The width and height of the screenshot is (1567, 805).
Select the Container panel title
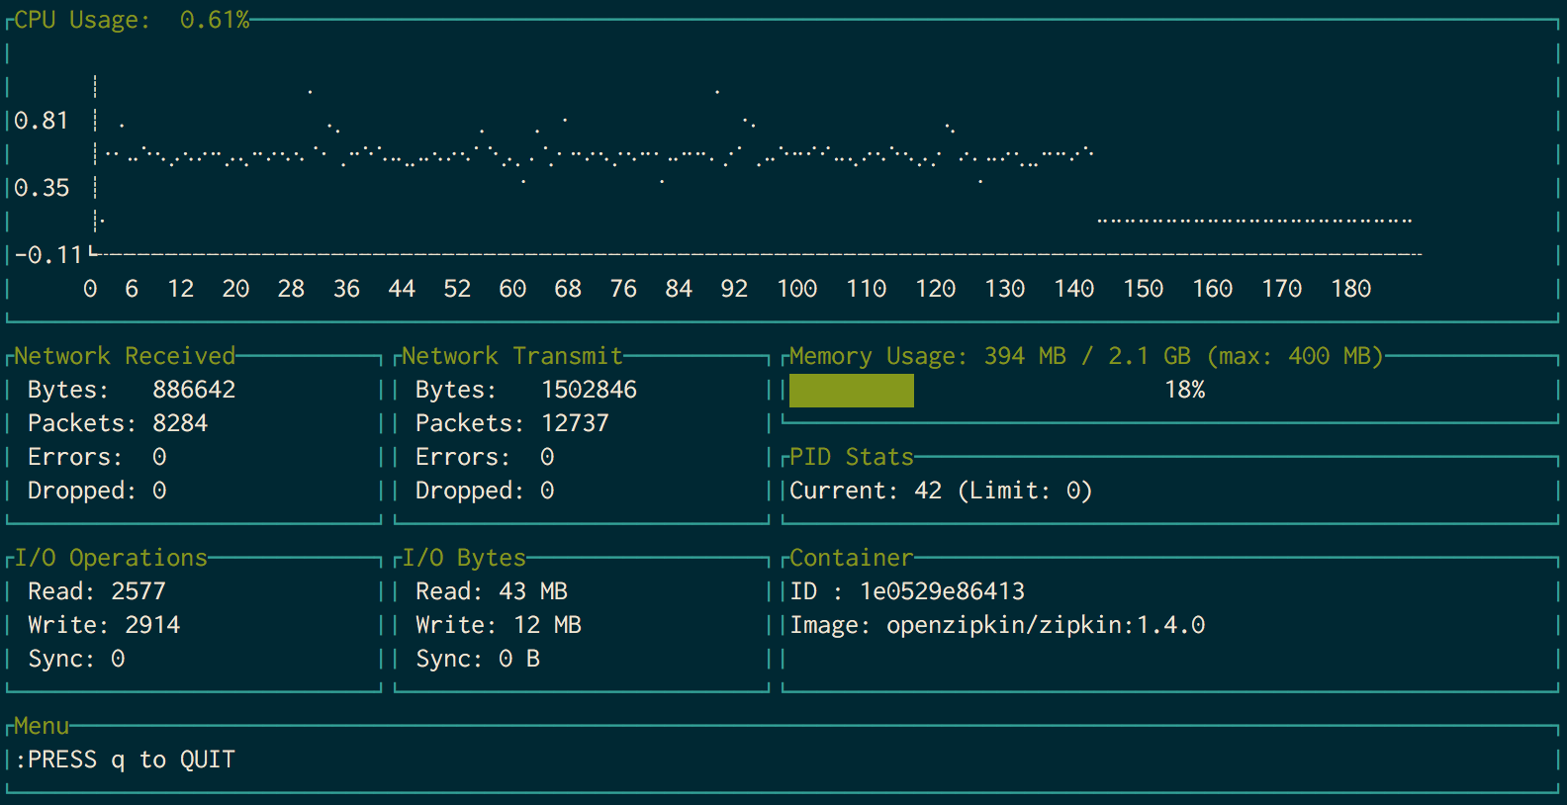[x=852, y=558]
